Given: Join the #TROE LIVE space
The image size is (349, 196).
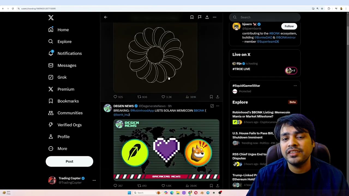Looking at the screenshot, I should coord(241,69).
